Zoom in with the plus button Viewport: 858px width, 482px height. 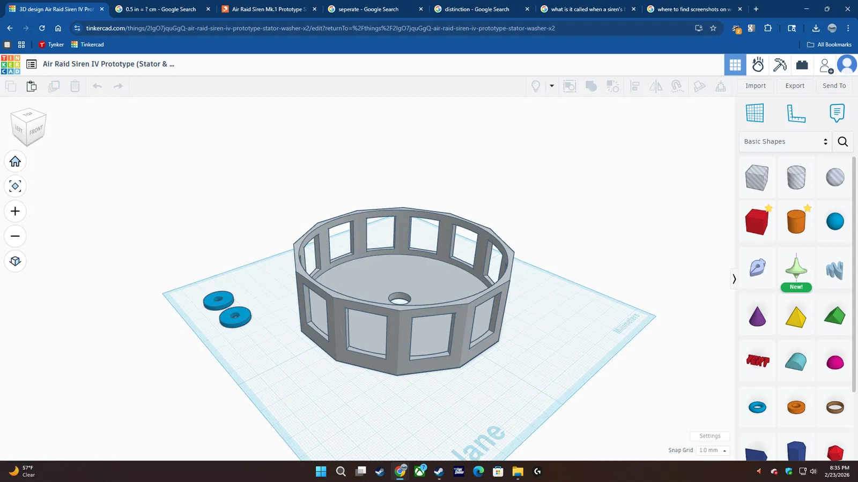15,211
